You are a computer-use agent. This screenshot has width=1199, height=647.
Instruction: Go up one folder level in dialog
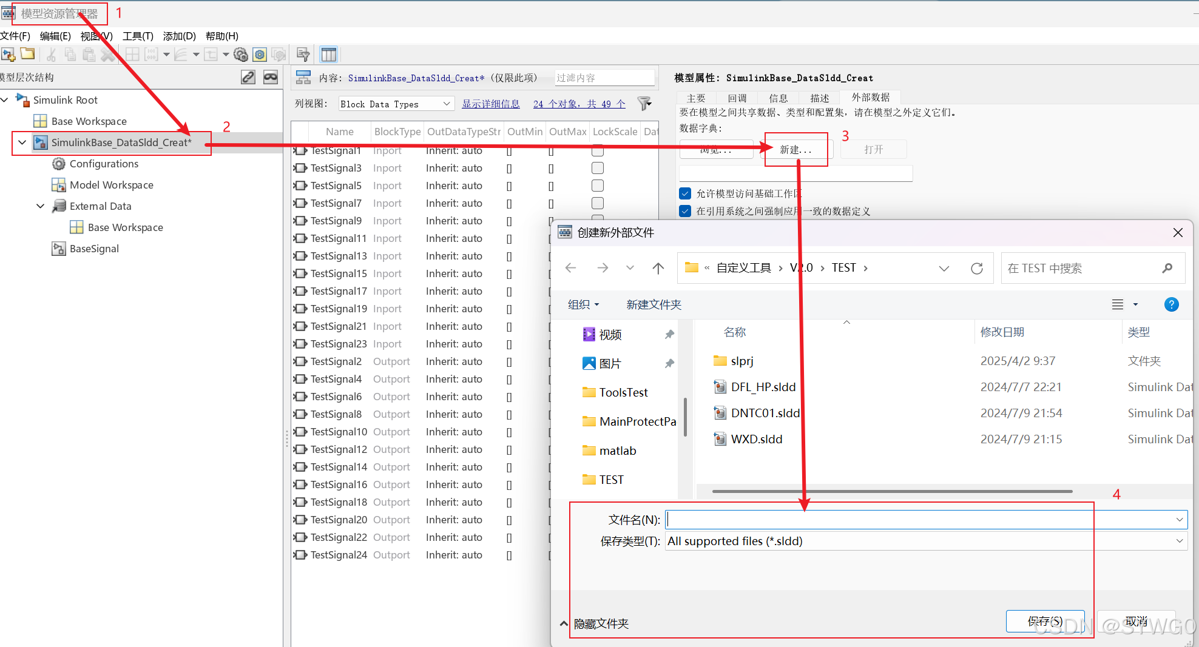[658, 268]
